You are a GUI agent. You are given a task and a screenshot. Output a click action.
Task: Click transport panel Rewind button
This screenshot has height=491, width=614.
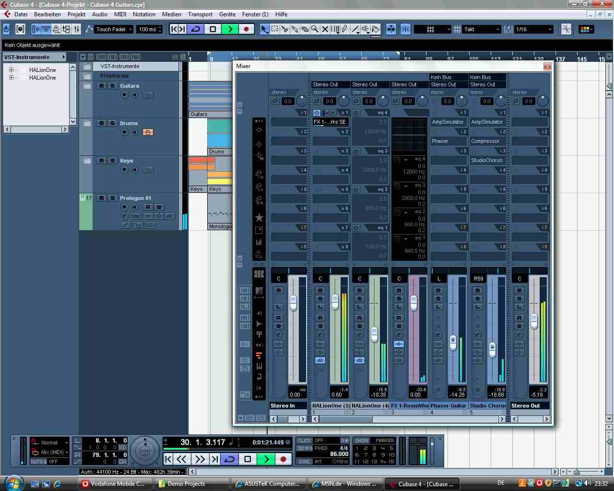click(181, 459)
